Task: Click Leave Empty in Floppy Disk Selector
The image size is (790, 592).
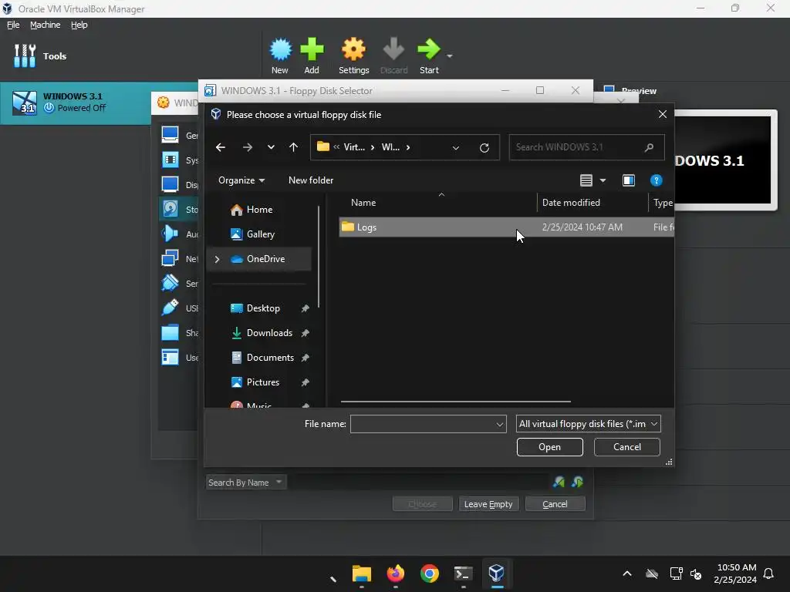Action: click(x=488, y=504)
